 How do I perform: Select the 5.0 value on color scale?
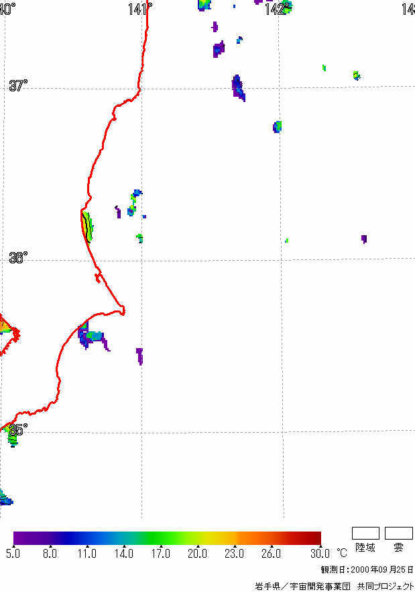[13, 554]
